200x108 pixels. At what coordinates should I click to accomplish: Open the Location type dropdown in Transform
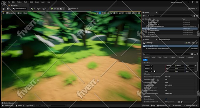point(148,66)
